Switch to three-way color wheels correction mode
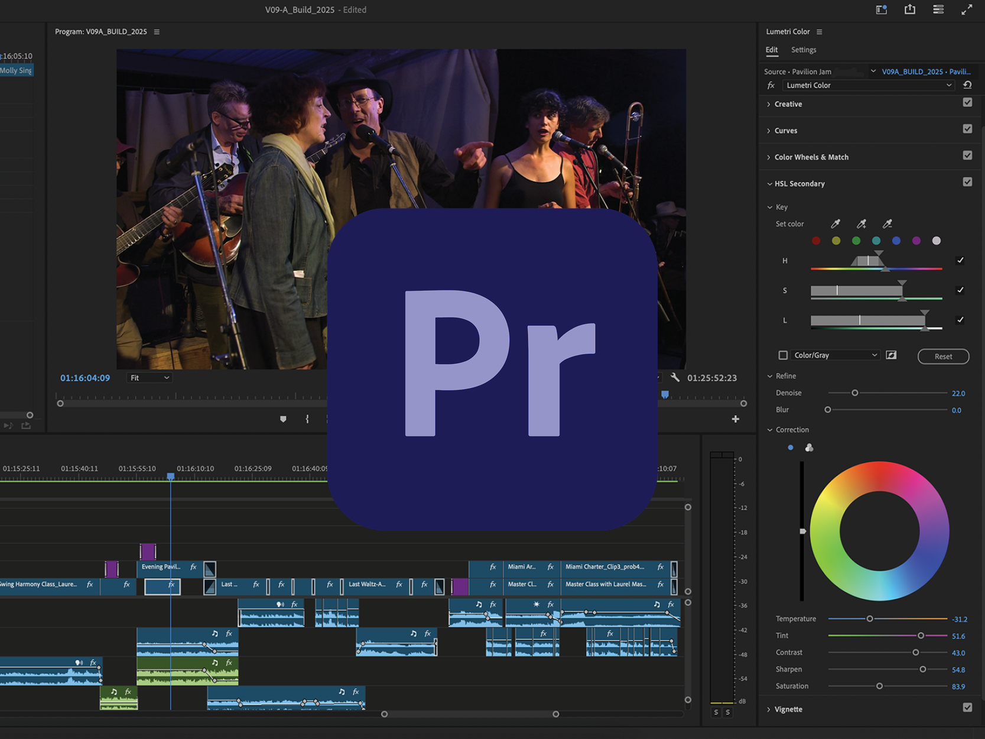This screenshot has width=985, height=739. click(x=810, y=448)
